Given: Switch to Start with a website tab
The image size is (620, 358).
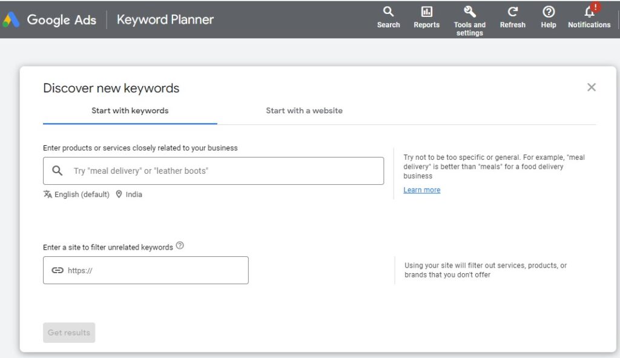Looking at the screenshot, I should coord(304,111).
